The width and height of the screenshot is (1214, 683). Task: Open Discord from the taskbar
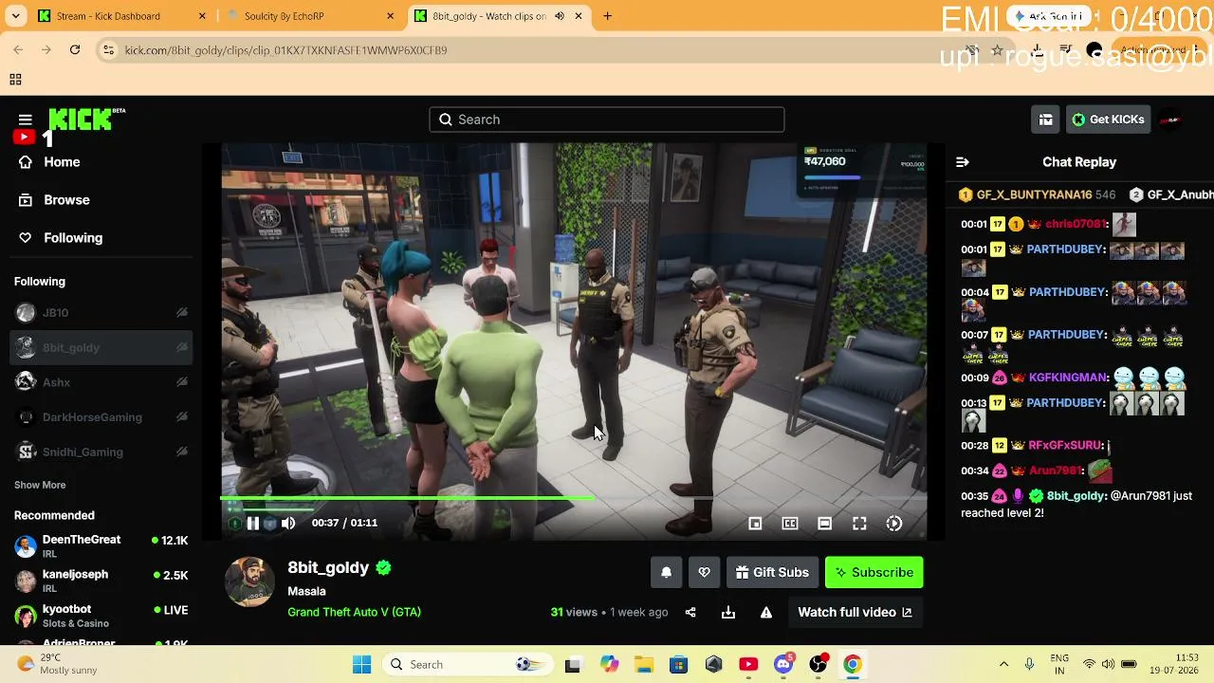point(783,665)
